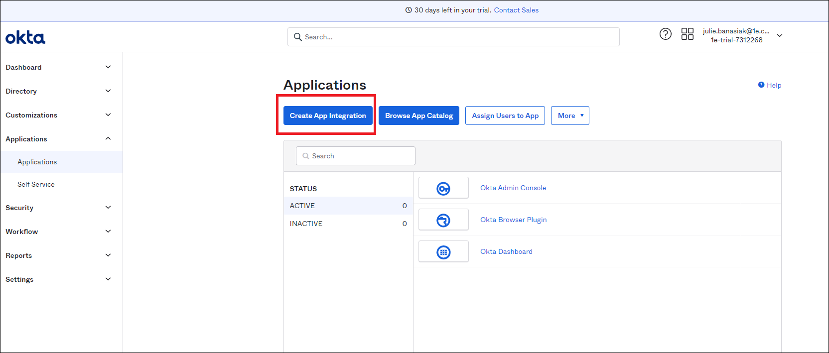Click the Okta Admin Console key icon
Viewport: 829px width, 353px height.
click(443, 188)
